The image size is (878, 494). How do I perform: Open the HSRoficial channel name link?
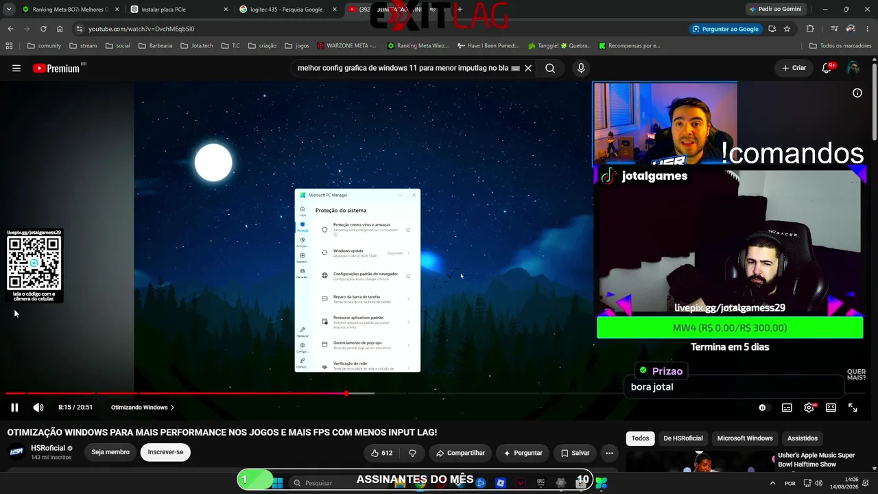coord(48,448)
